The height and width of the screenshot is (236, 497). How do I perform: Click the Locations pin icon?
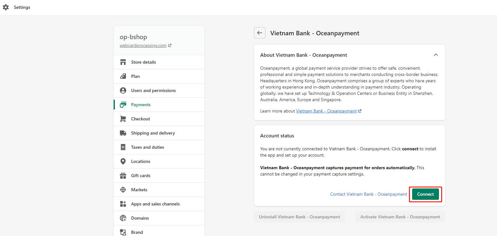123,161
